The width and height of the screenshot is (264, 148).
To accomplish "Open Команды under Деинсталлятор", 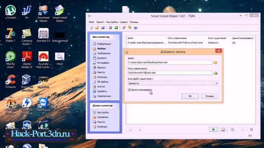I will coord(100,127).
